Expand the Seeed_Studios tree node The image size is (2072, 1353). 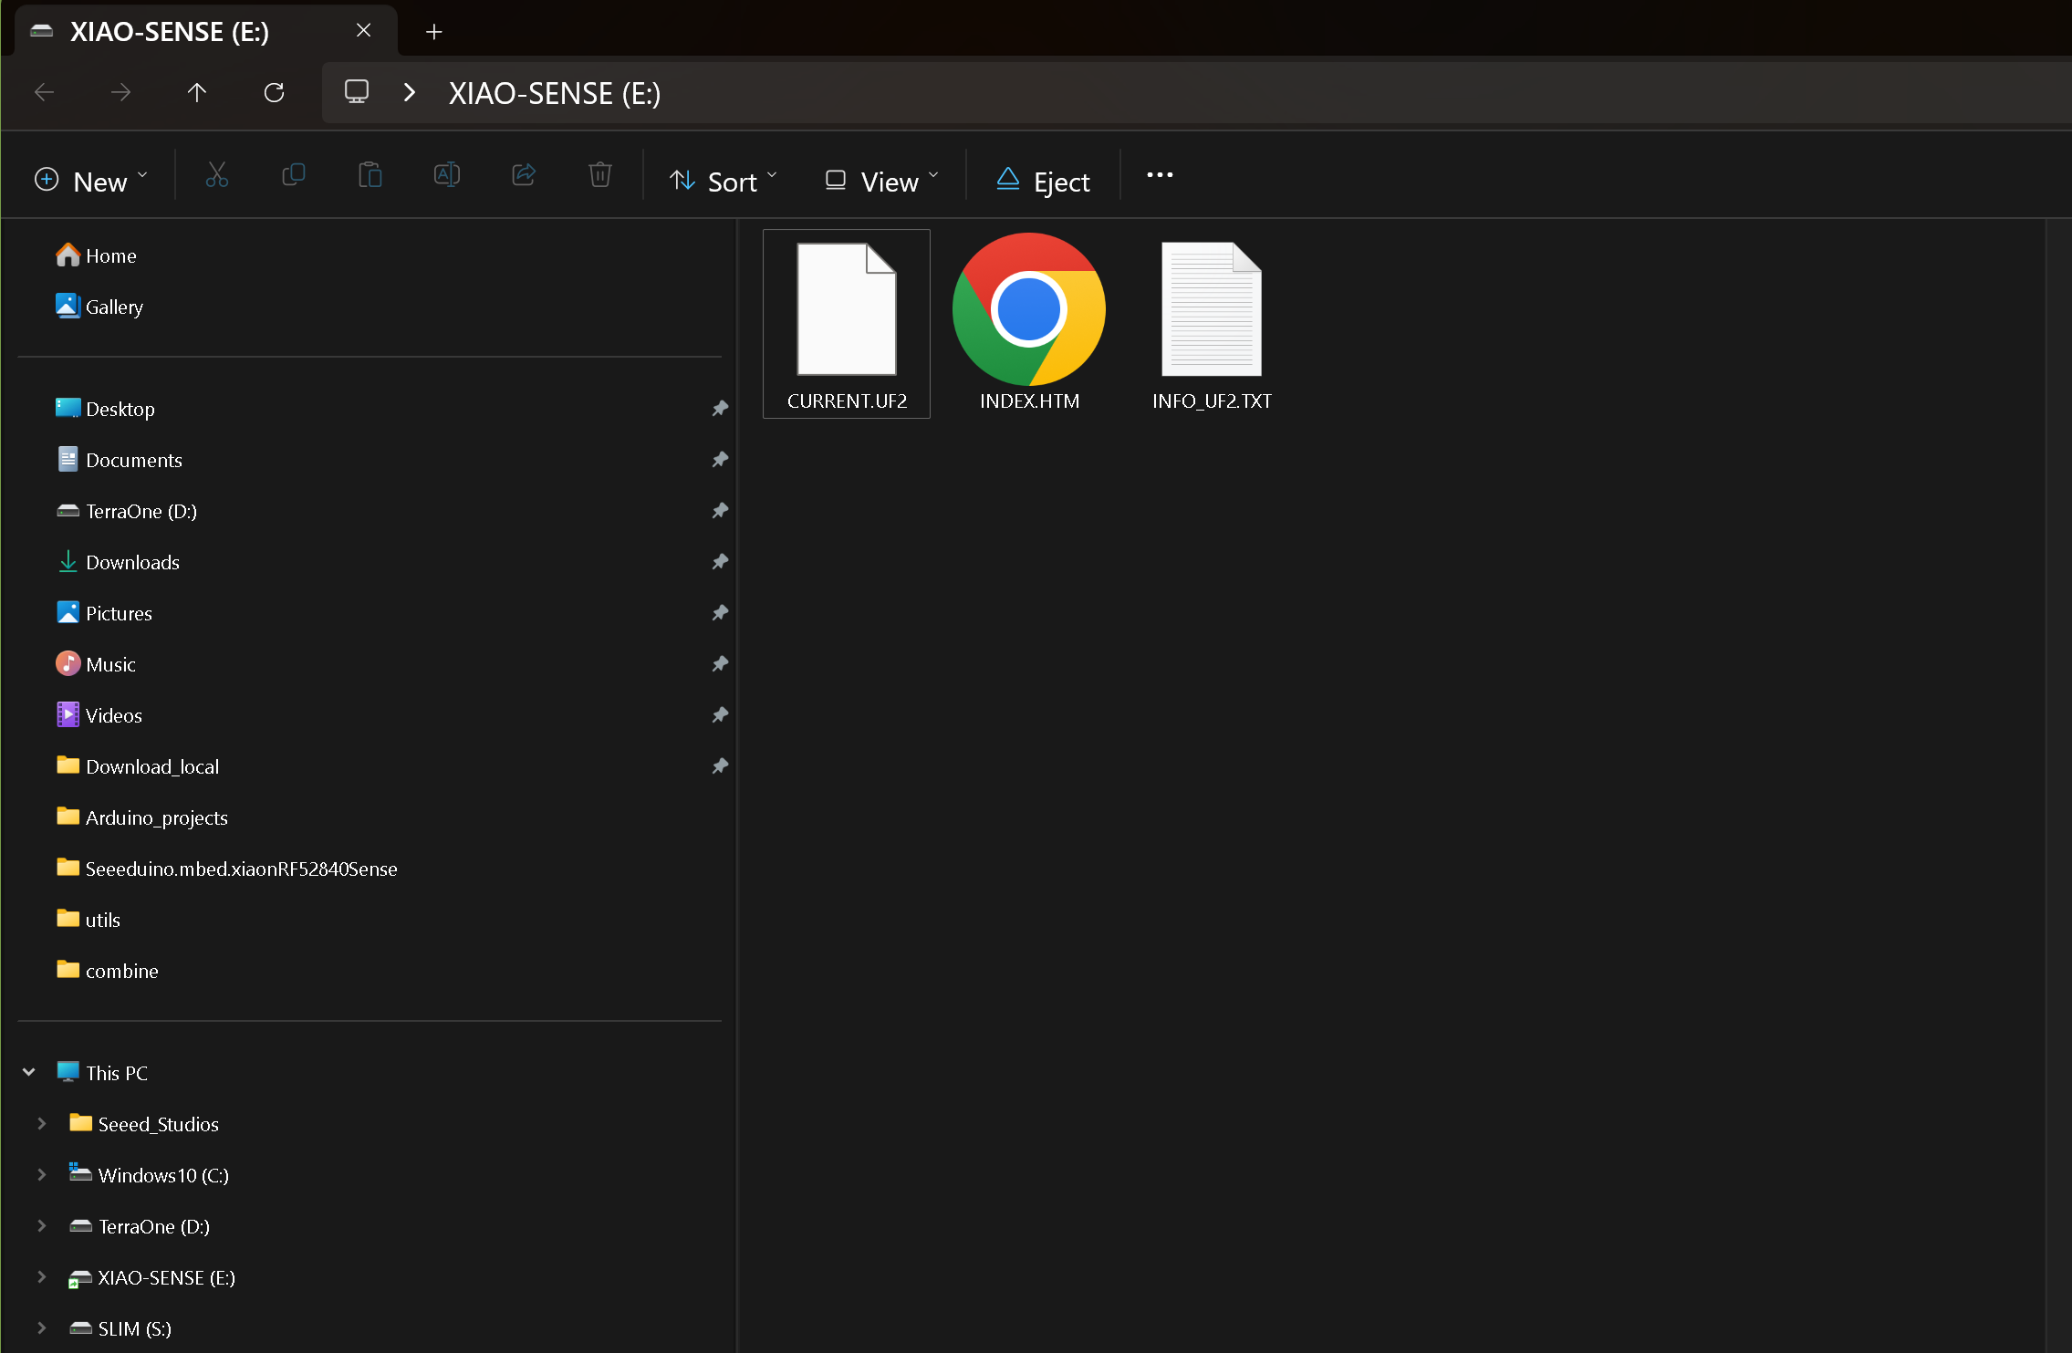coord(42,1123)
